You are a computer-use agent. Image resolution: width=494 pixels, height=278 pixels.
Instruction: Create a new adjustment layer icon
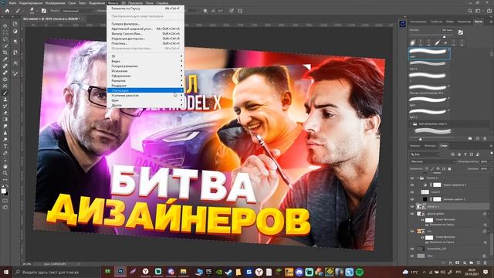tap(465, 263)
